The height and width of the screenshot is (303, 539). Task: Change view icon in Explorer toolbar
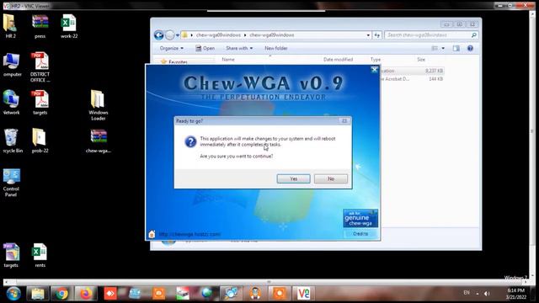coord(435,49)
